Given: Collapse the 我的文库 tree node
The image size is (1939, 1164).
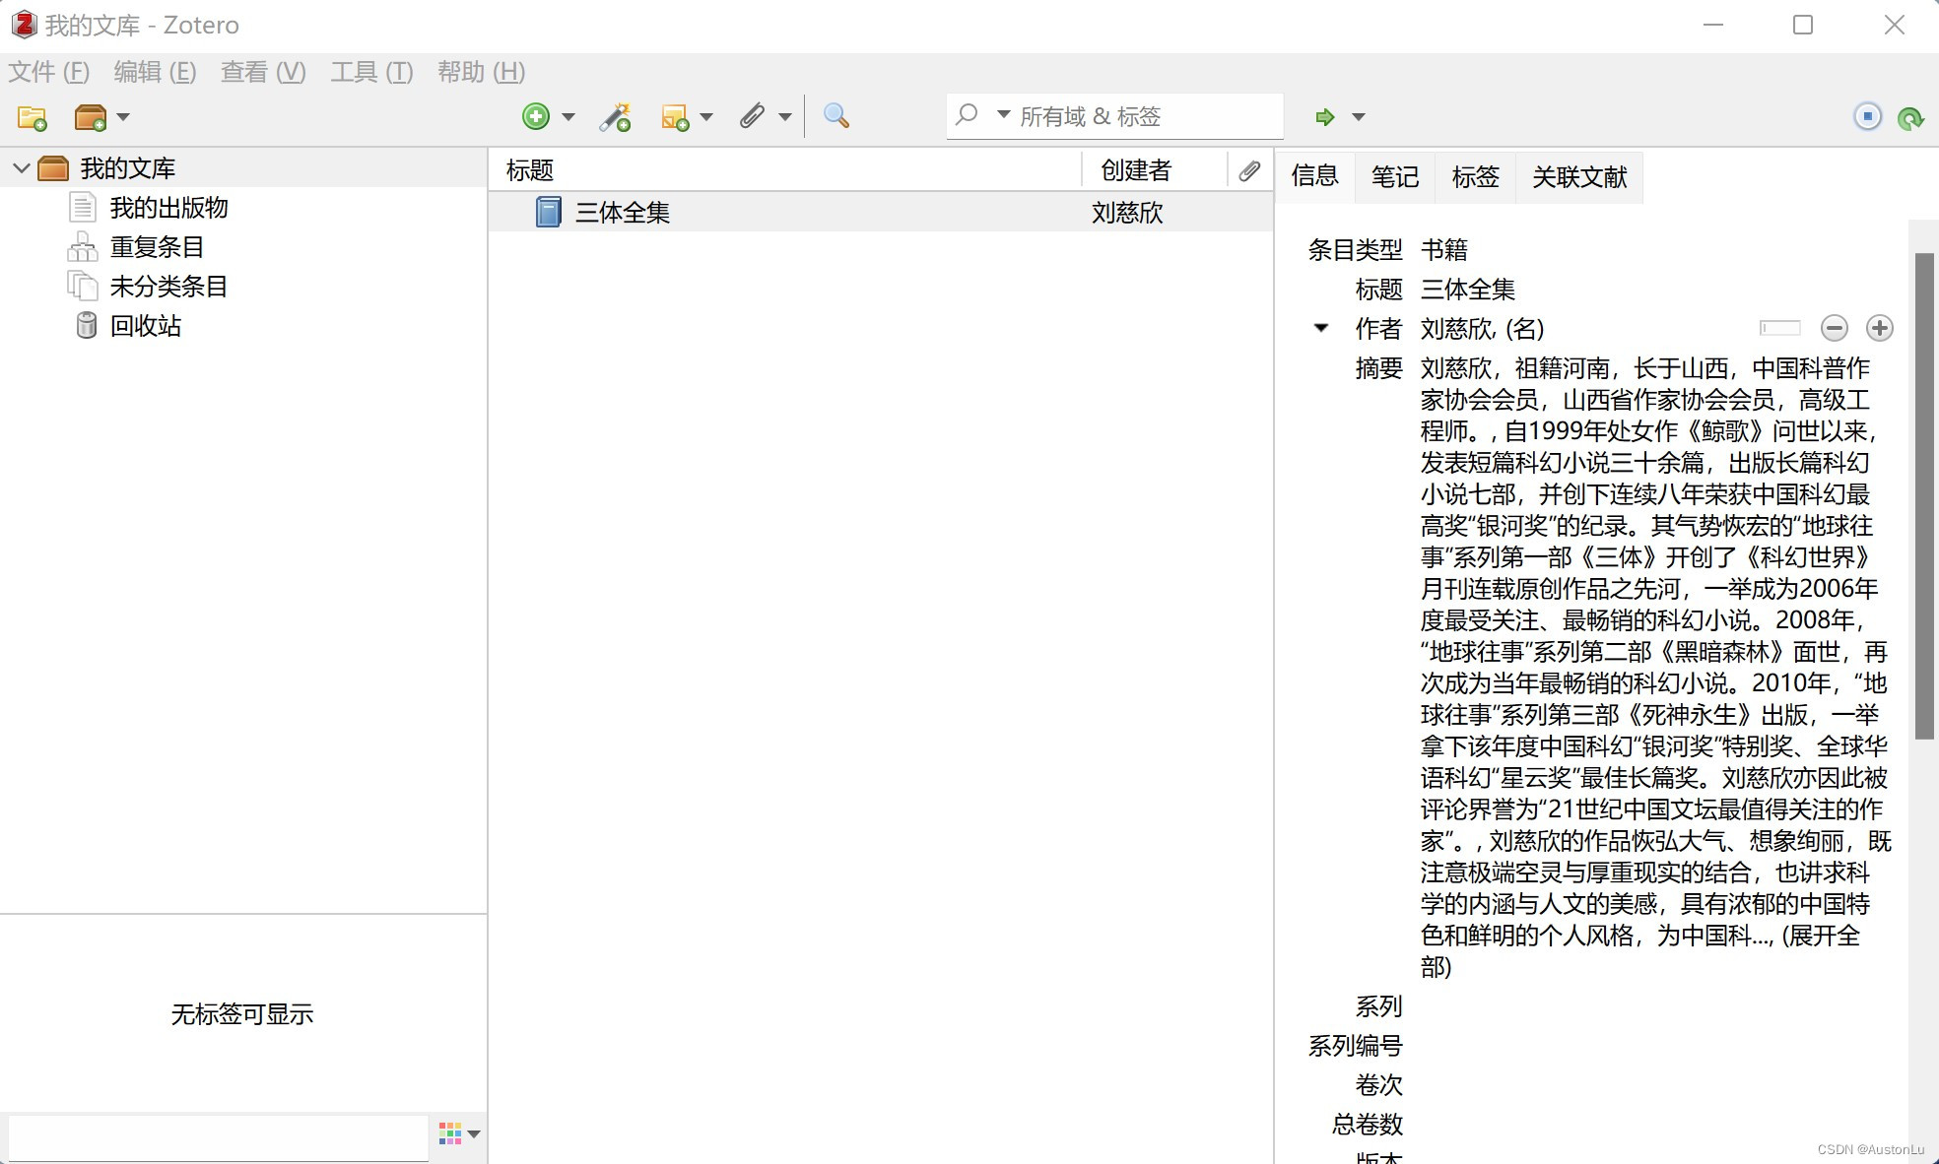Looking at the screenshot, I should click(x=21, y=168).
